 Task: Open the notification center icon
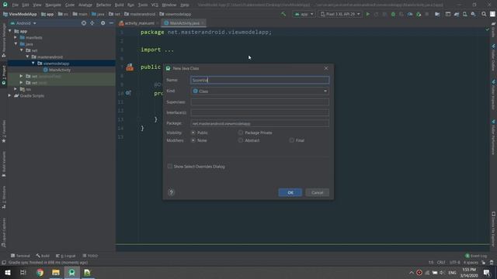487,272
